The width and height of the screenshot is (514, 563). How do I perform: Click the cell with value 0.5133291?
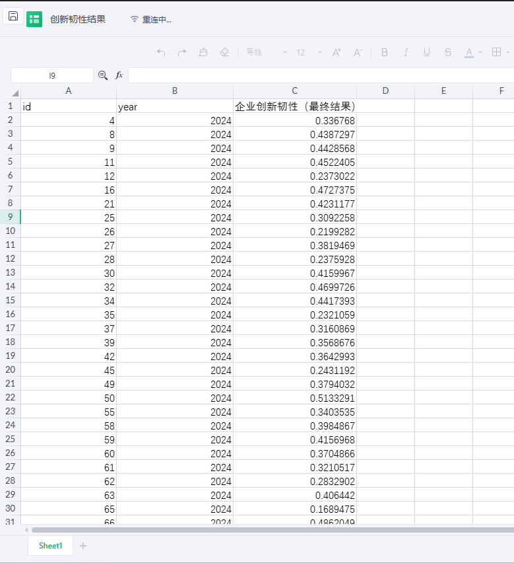295,398
